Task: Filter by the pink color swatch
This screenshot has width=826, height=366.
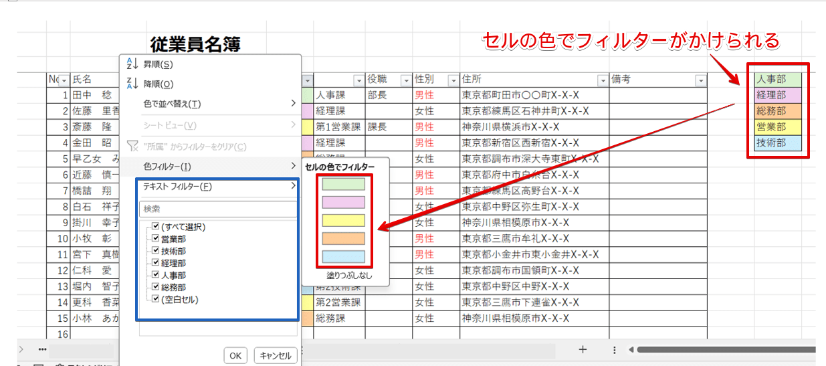Action: [x=343, y=202]
